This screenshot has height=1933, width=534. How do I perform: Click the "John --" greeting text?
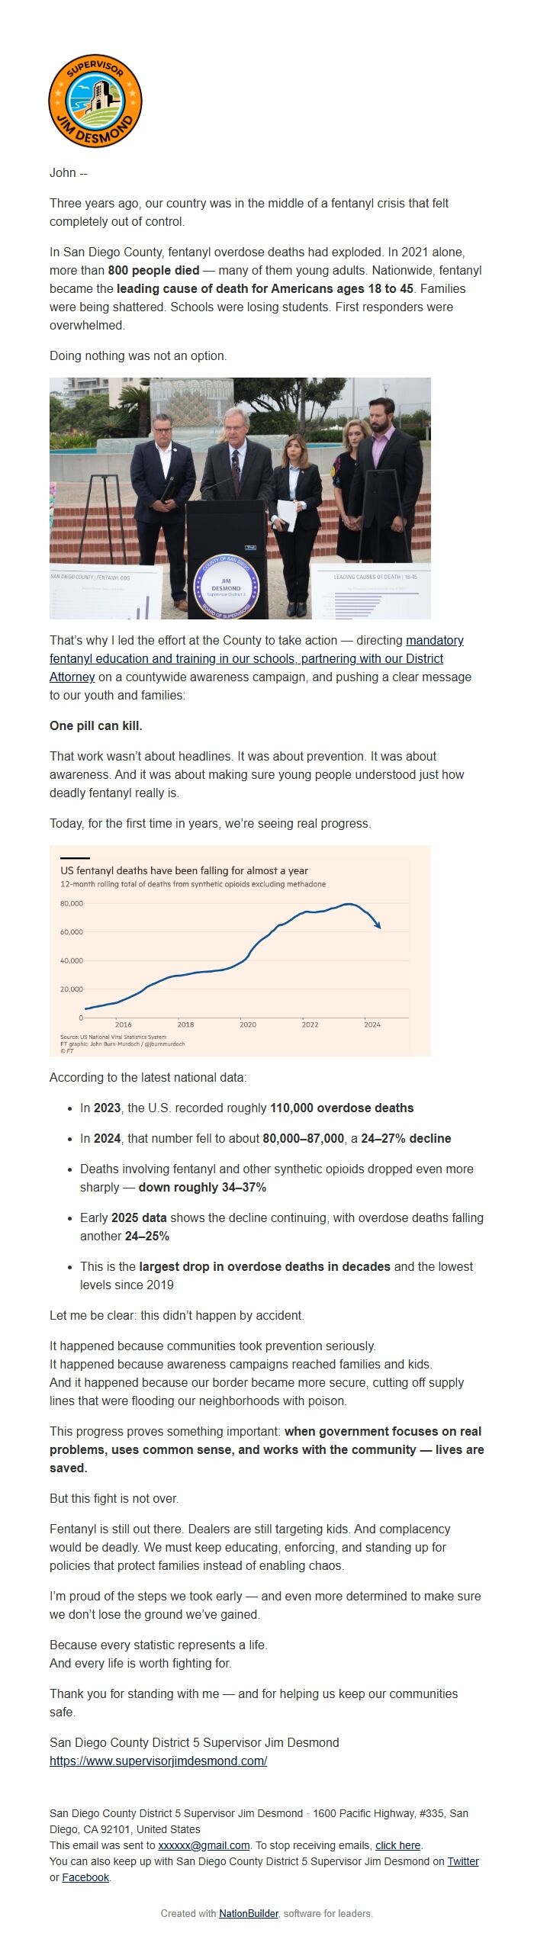coord(69,172)
